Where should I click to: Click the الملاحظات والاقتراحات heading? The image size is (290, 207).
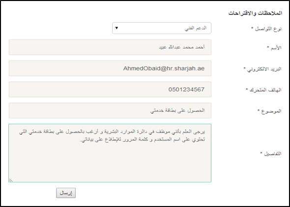(255, 13)
